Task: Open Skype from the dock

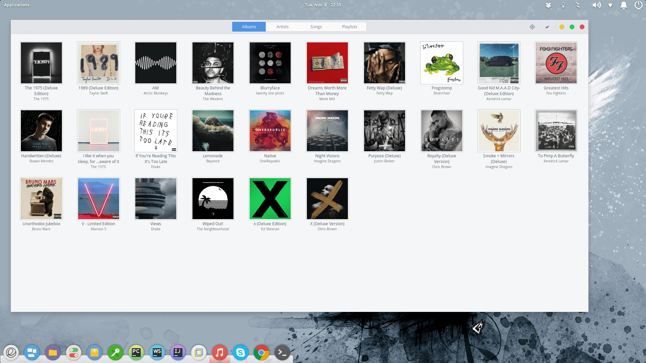Action: pos(241,353)
